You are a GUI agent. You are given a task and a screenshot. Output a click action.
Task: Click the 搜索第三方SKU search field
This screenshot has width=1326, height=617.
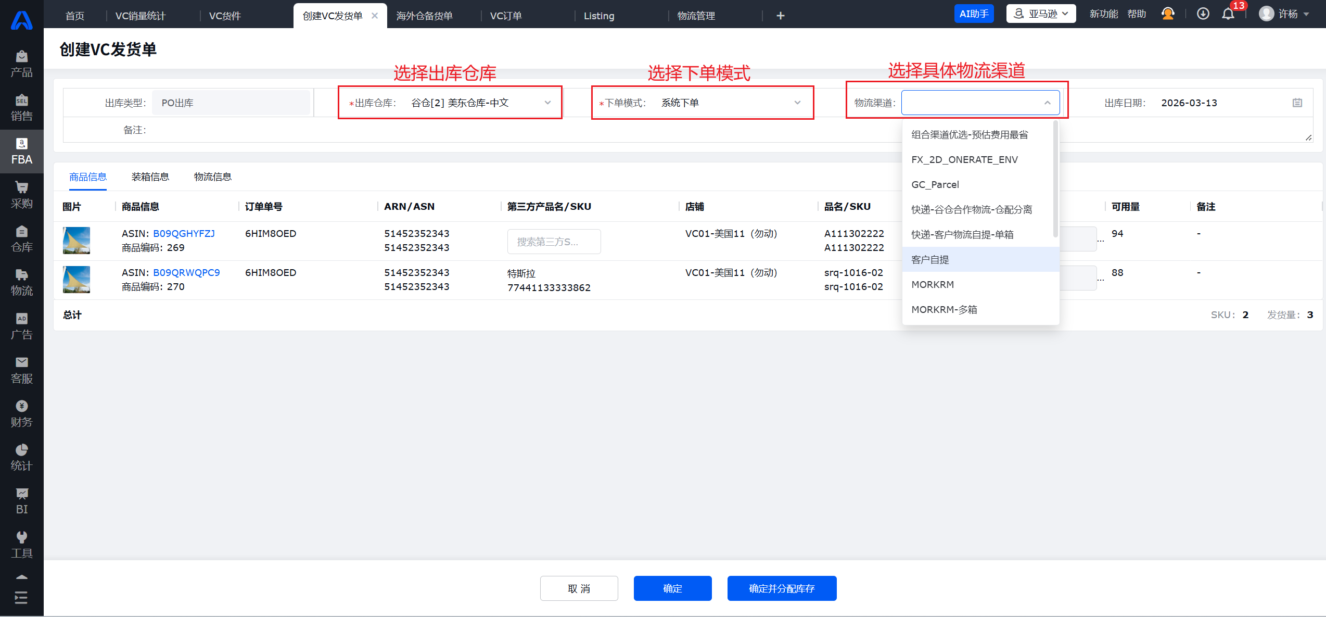point(554,242)
